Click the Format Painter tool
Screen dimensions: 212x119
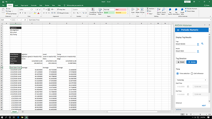(11, 14)
